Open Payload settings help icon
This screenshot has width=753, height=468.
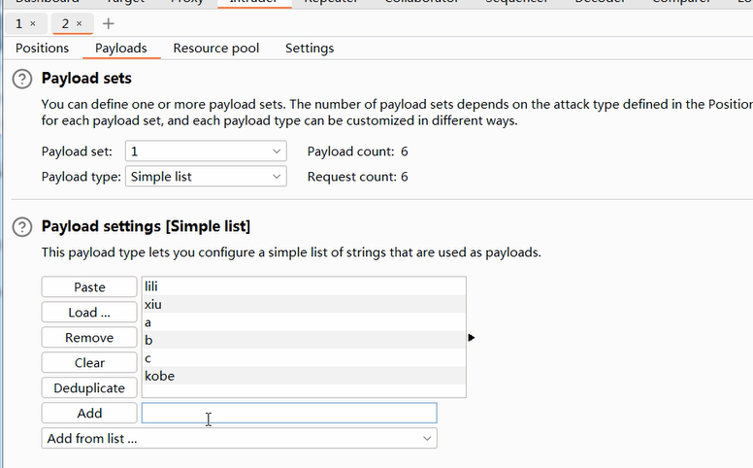[x=21, y=226]
